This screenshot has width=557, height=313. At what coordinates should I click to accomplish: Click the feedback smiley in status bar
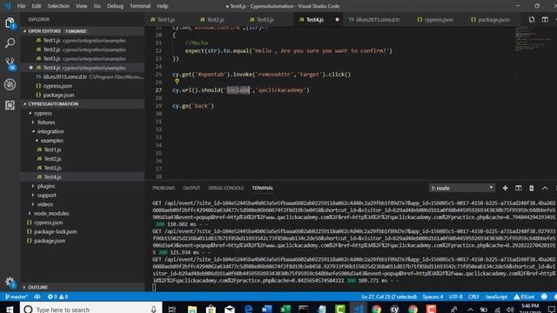coord(544,296)
